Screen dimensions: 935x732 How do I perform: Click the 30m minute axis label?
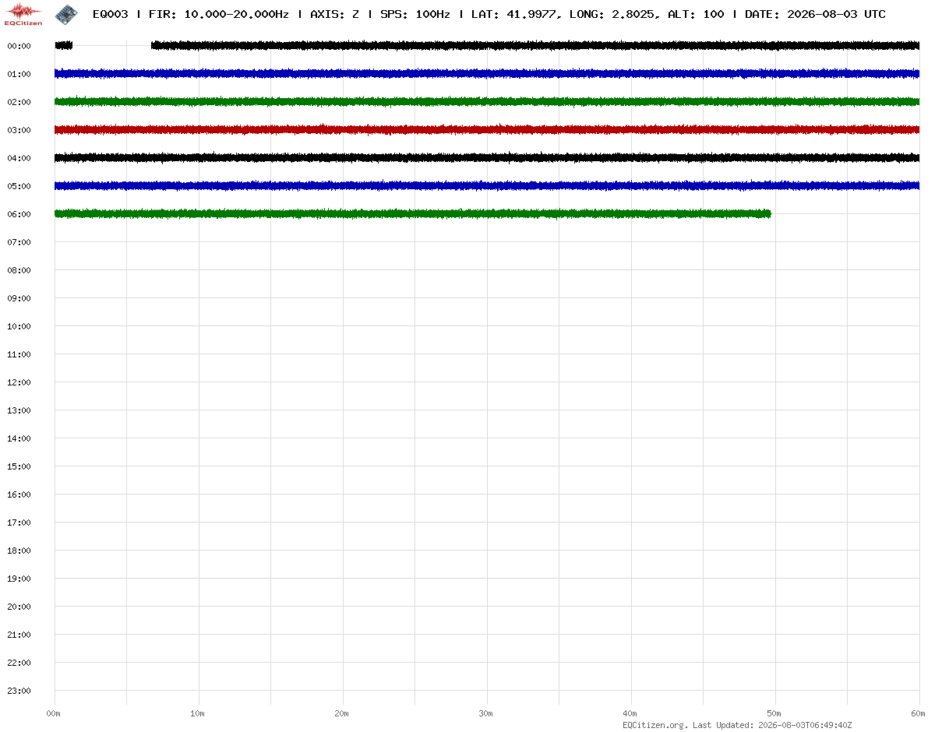pyautogui.click(x=486, y=713)
